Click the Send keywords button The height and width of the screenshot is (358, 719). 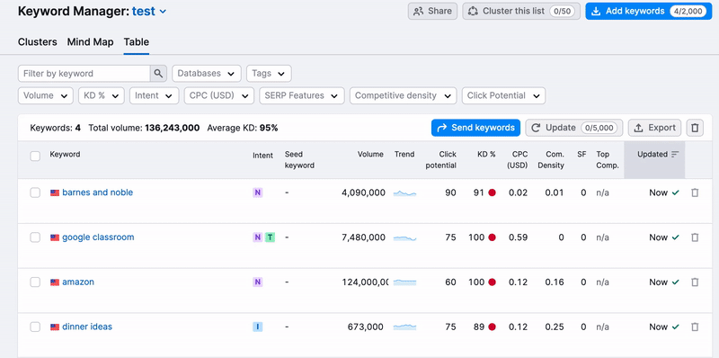coord(475,128)
